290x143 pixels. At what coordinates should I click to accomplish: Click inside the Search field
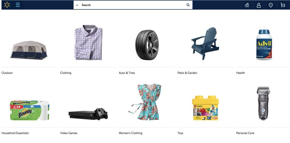coord(133,5)
